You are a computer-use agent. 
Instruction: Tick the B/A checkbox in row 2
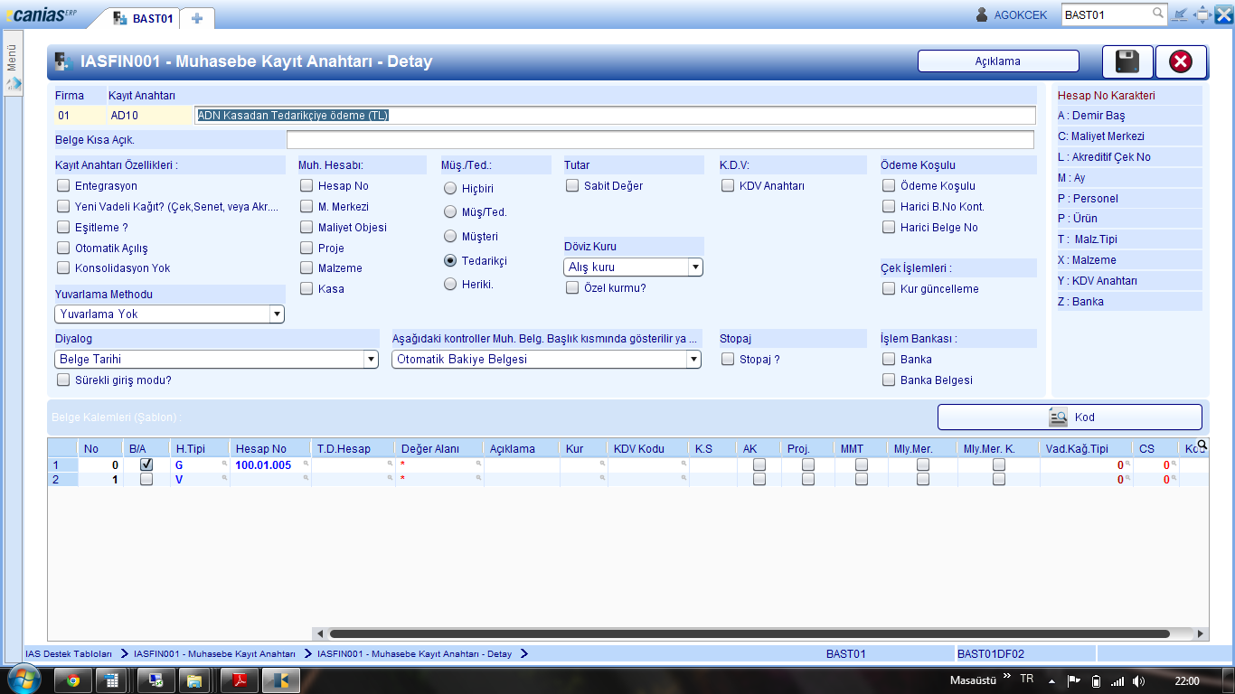tap(146, 480)
